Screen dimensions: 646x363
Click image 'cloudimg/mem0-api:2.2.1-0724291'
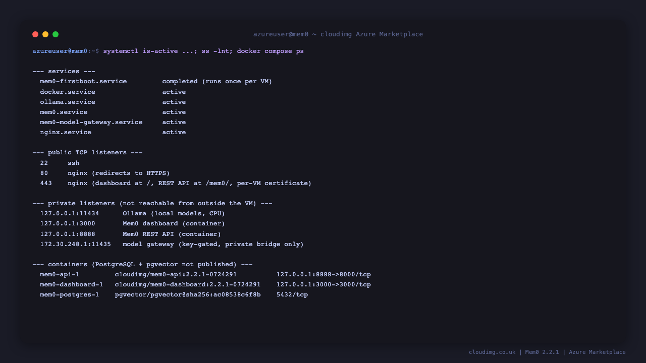[x=176, y=274]
